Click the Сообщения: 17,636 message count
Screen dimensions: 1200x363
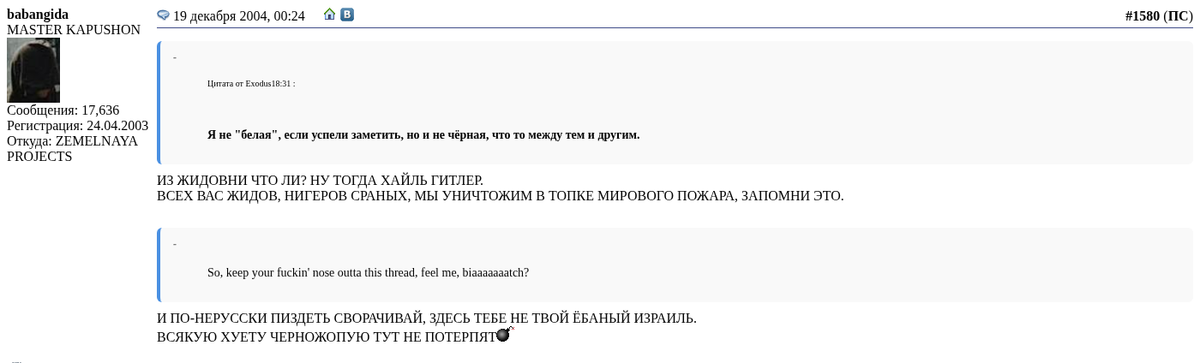click(x=63, y=110)
